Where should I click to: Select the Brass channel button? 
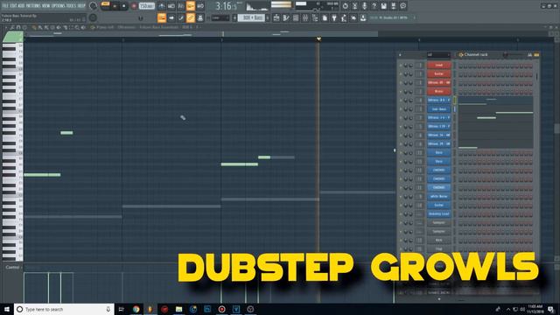tap(438, 92)
